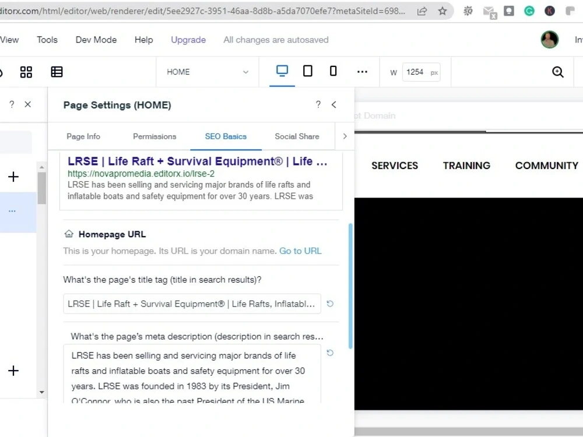The height and width of the screenshot is (437, 583).
Task: Open the selected page's three-dot menu
Action: pyautogui.click(x=12, y=211)
